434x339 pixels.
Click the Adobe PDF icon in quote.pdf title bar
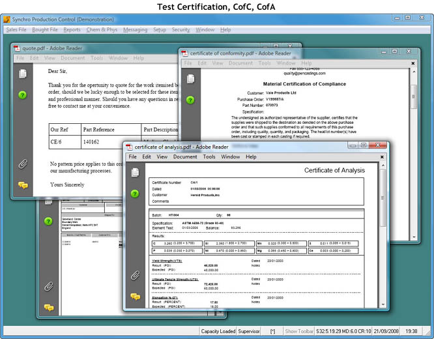click(x=17, y=48)
